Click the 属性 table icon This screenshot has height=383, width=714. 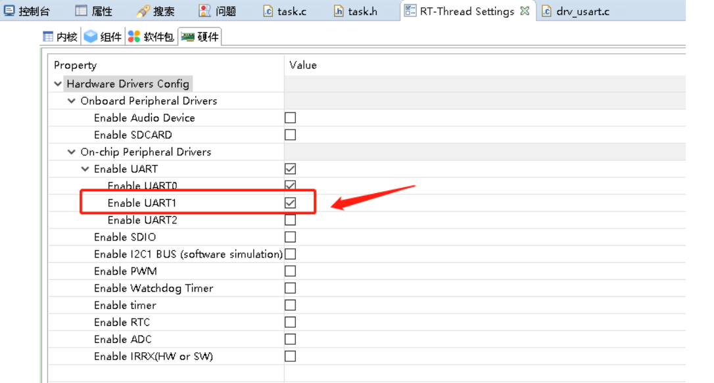tap(81, 11)
